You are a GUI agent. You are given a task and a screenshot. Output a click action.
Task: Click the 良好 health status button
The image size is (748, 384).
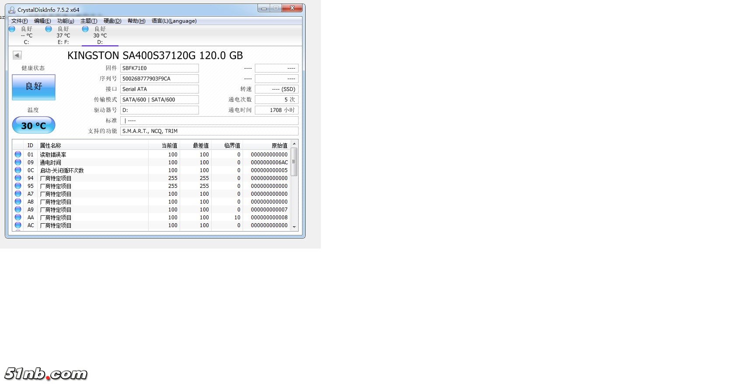pos(34,87)
